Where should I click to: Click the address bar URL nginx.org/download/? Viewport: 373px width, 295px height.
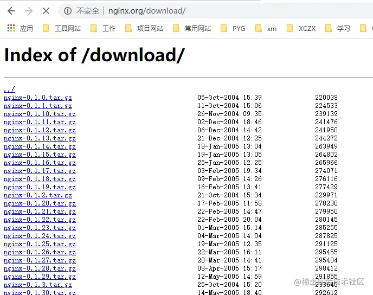pyautogui.click(x=147, y=11)
